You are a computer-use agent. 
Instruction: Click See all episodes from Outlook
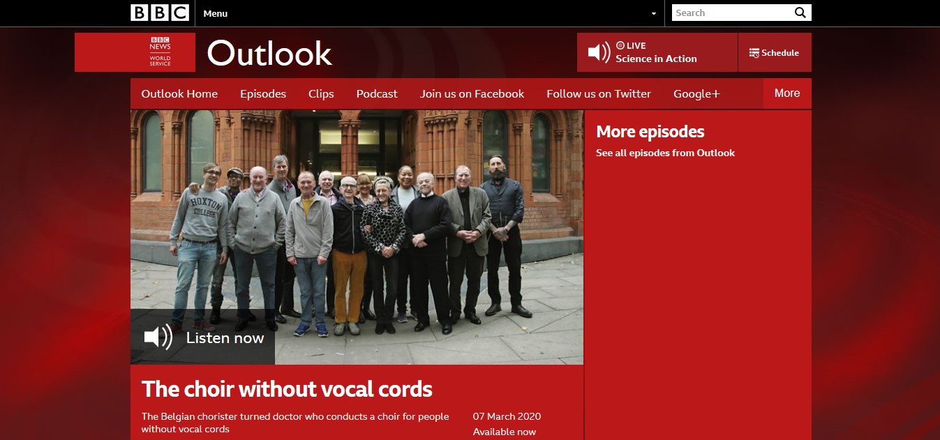[665, 153]
